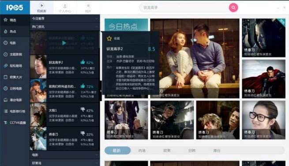The height and width of the screenshot is (166, 289).
Task: Switch to the 视频库 tab
Action: click(41, 7)
